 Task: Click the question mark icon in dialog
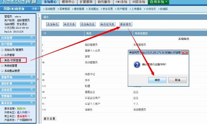(x=136, y=65)
